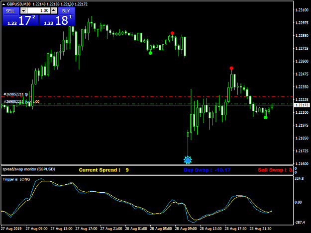Click the green signal dot near 1.22050

266,118
